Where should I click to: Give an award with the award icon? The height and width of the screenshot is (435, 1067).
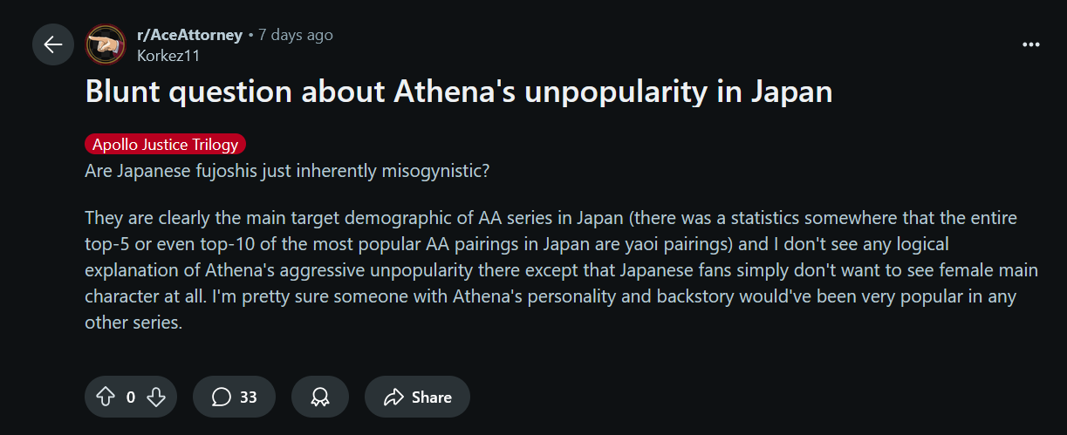[320, 398]
